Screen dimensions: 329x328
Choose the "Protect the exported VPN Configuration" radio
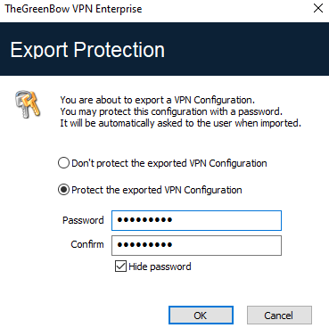click(x=63, y=190)
